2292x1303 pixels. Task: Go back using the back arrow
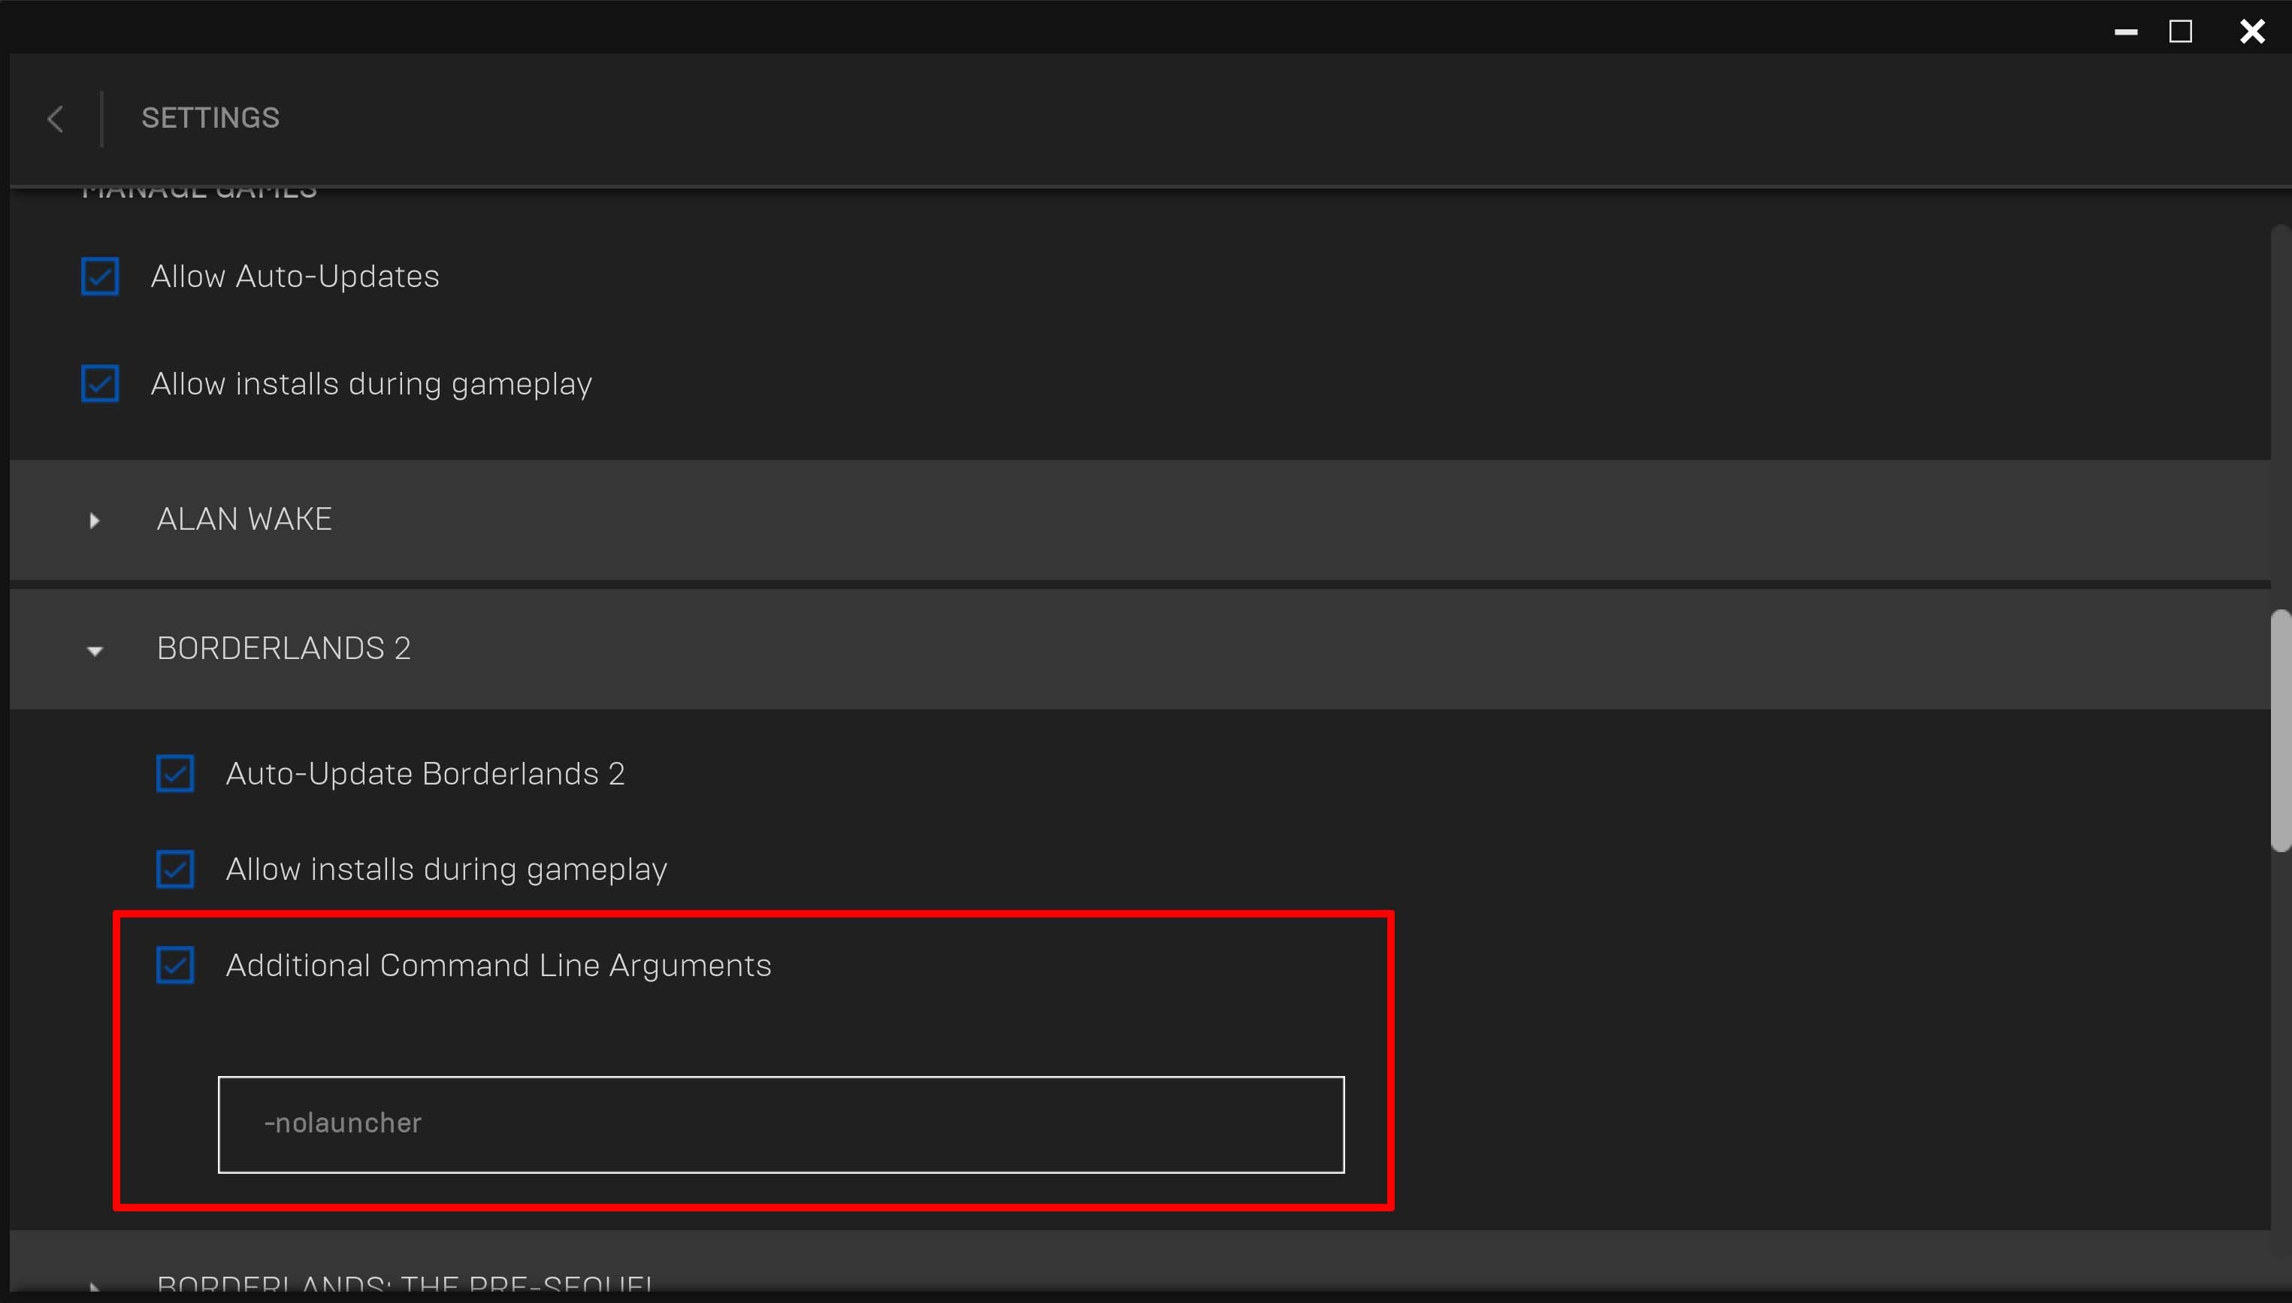[56, 118]
